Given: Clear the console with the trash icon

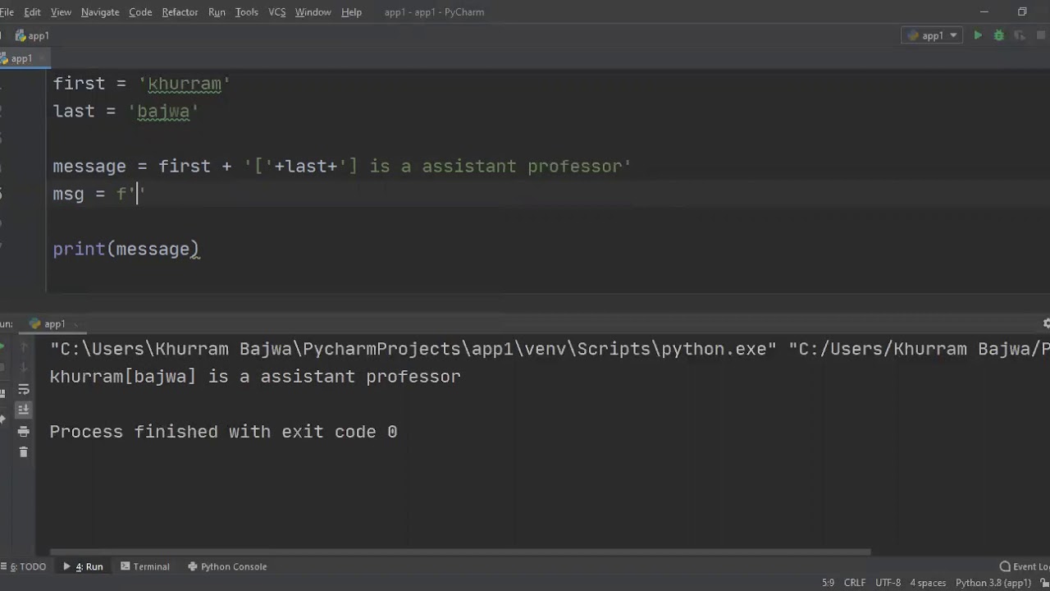Looking at the screenshot, I should [23, 452].
